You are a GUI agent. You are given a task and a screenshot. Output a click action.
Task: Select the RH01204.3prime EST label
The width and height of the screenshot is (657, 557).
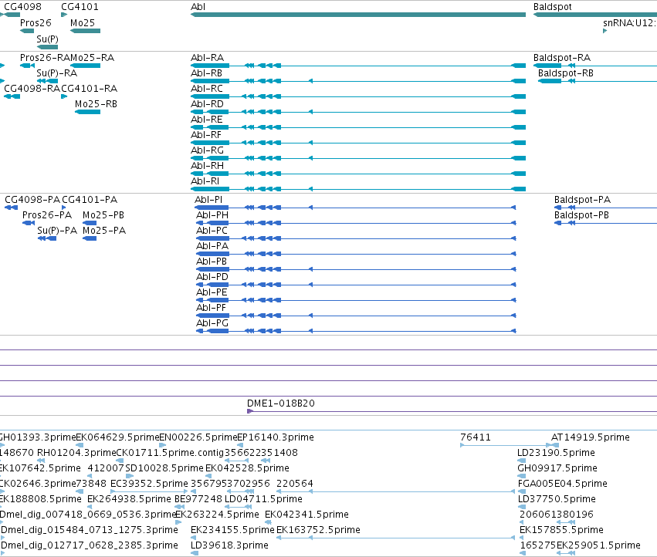[x=76, y=453]
